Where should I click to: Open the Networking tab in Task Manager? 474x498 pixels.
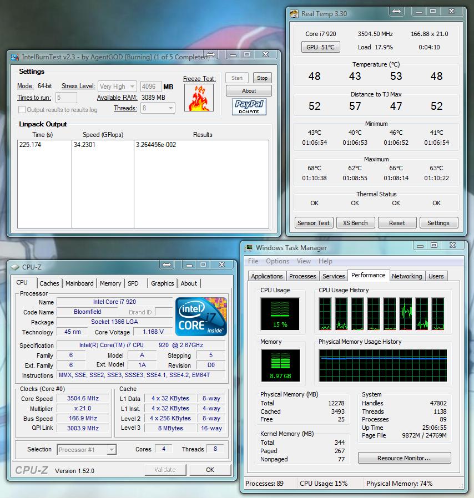point(407,276)
